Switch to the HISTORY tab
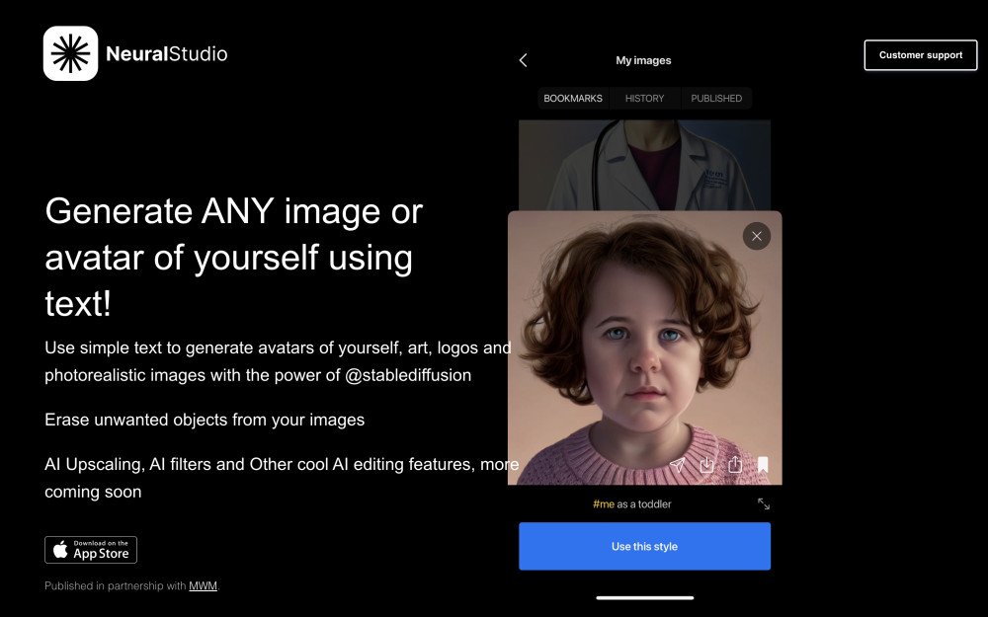 pos(644,98)
